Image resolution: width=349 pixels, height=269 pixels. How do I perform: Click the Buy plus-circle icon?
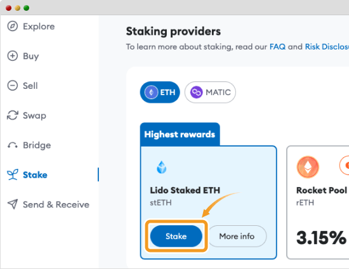click(13, 56)
